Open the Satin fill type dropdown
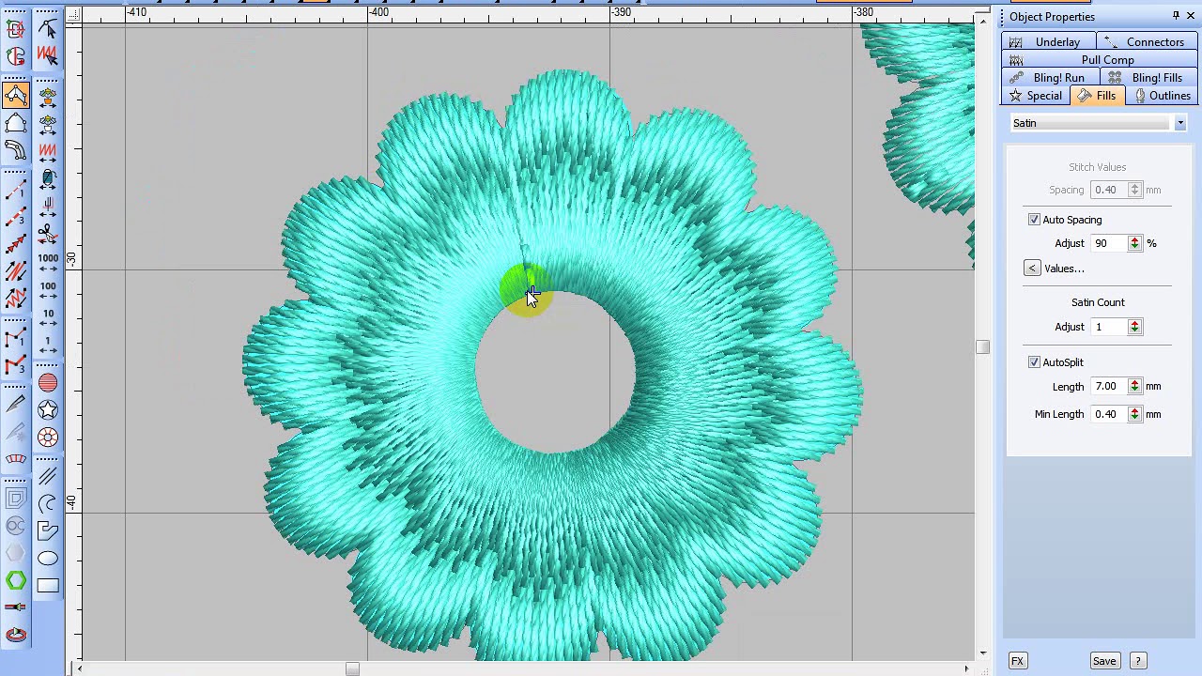 [1180, 123]
